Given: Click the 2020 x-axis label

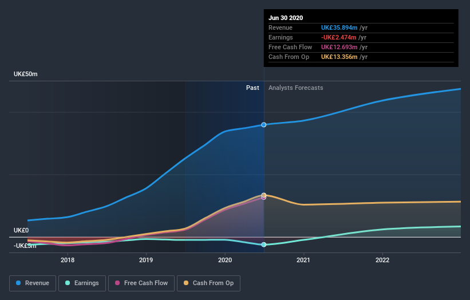Looking at the screenshot, I should pos(225,260).
